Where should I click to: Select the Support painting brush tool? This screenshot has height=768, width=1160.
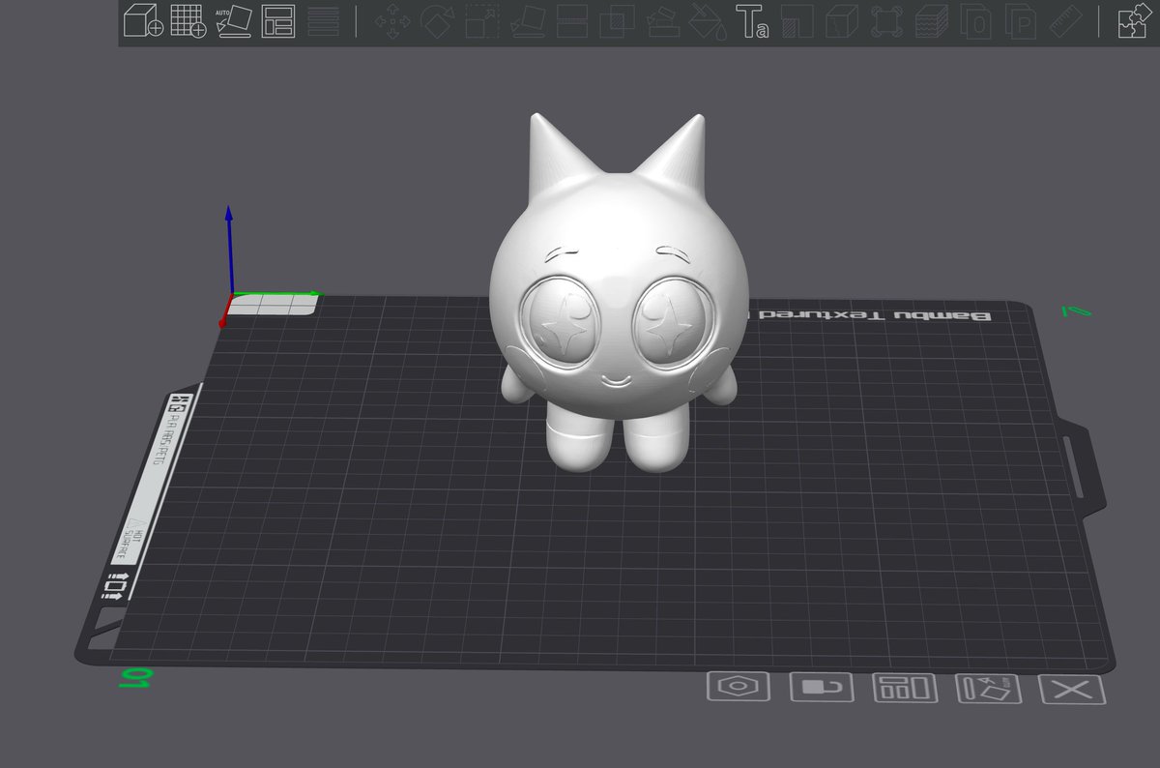click(x=663, y=21)
